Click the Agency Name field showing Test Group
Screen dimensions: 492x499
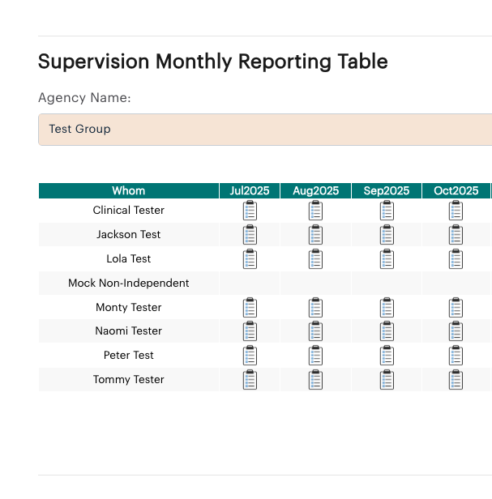coord(265,130)
